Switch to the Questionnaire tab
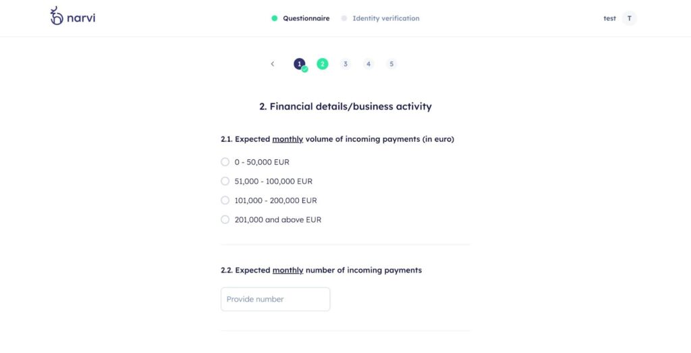 coord(306,18)
